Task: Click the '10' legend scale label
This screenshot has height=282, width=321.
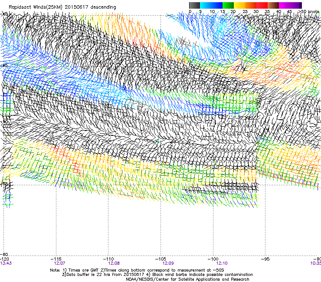Action: pos(212,11)
